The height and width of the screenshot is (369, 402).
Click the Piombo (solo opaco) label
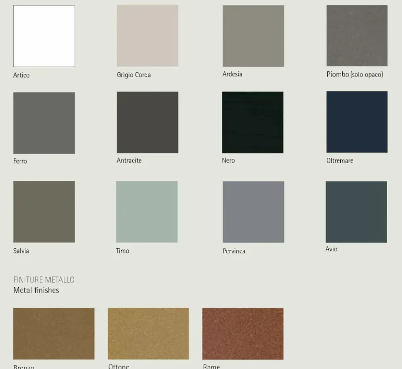point(354,75)
